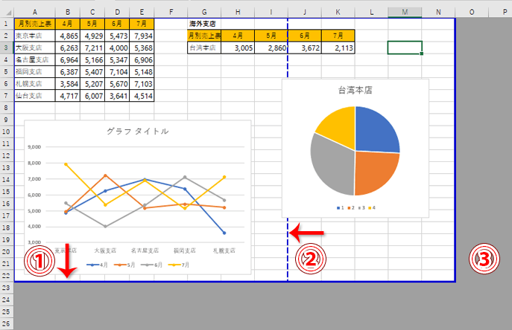
Task: Click cell with value 5,207
Action: pyautogui.click(x=92, y=84)
